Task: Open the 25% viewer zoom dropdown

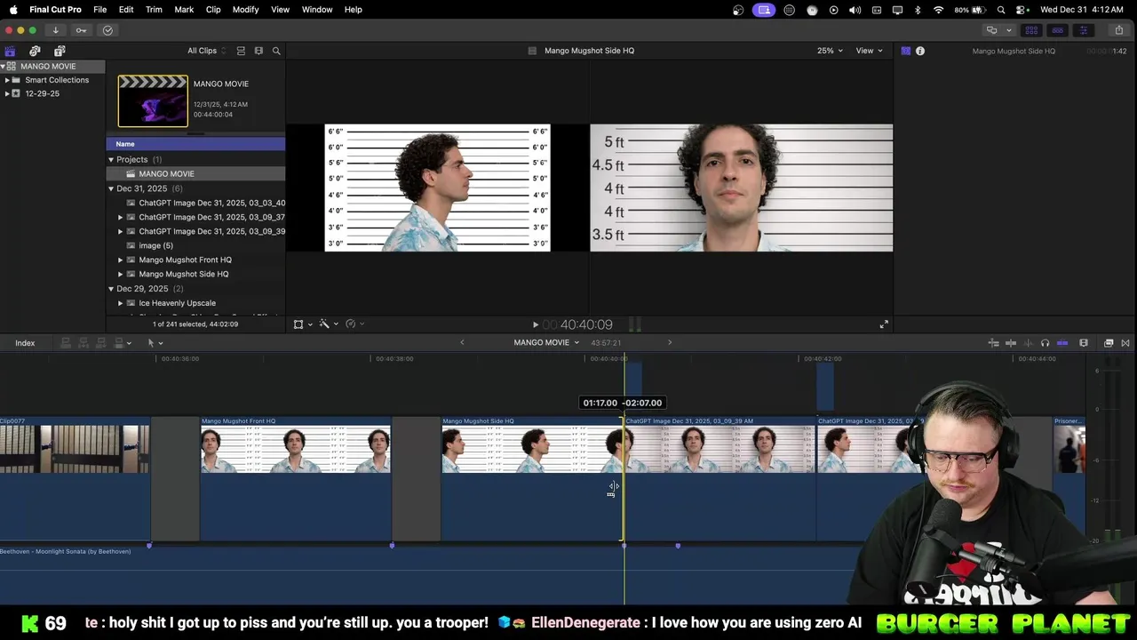Action: click(831, 51)
